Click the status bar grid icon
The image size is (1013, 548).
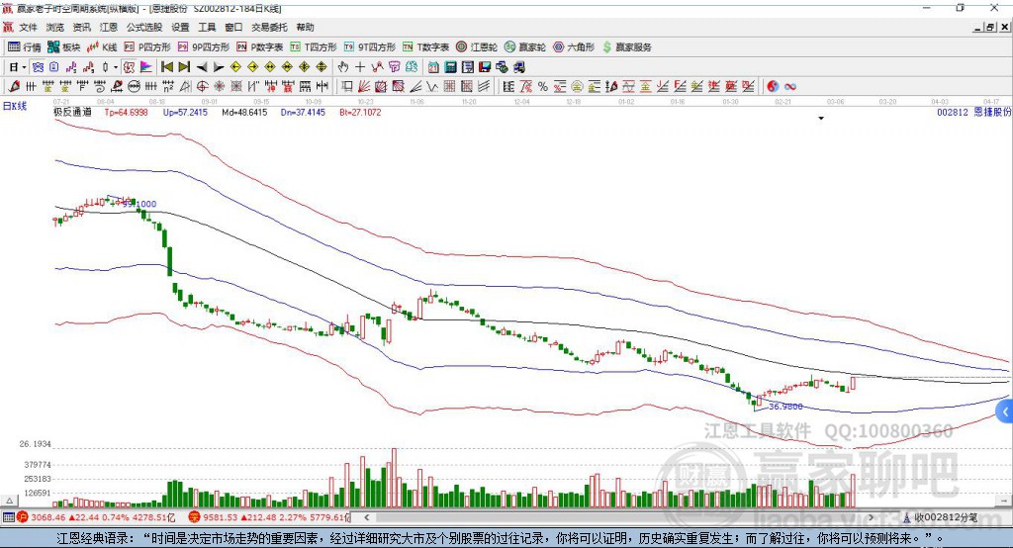8,517
